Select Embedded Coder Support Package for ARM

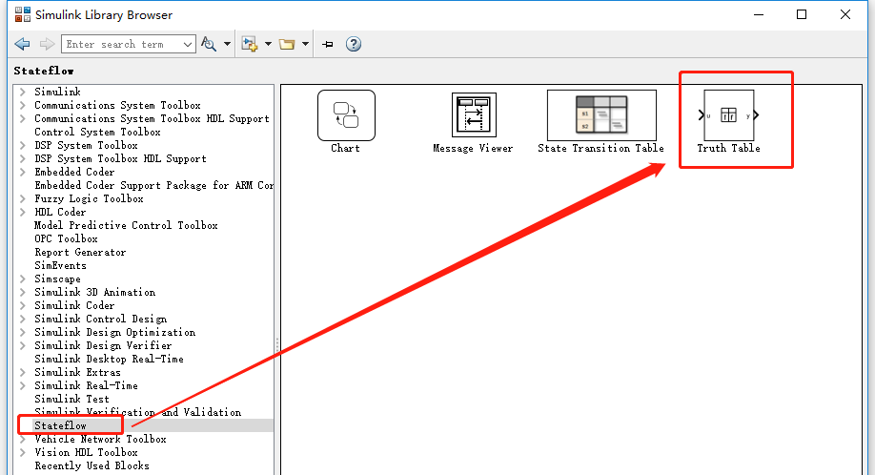(154, 185)
